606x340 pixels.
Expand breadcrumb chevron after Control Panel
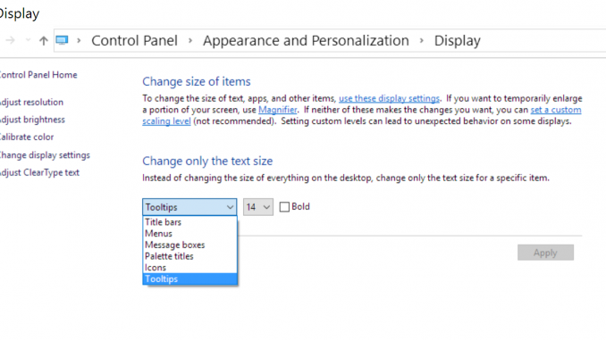click(x=190, y=40)
